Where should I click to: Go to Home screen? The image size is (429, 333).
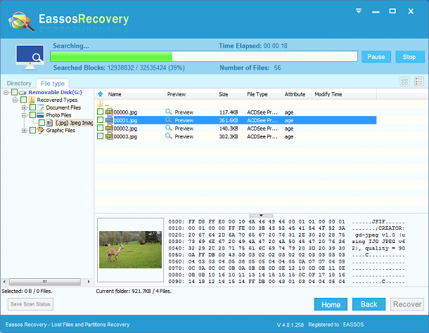[331, 304]
